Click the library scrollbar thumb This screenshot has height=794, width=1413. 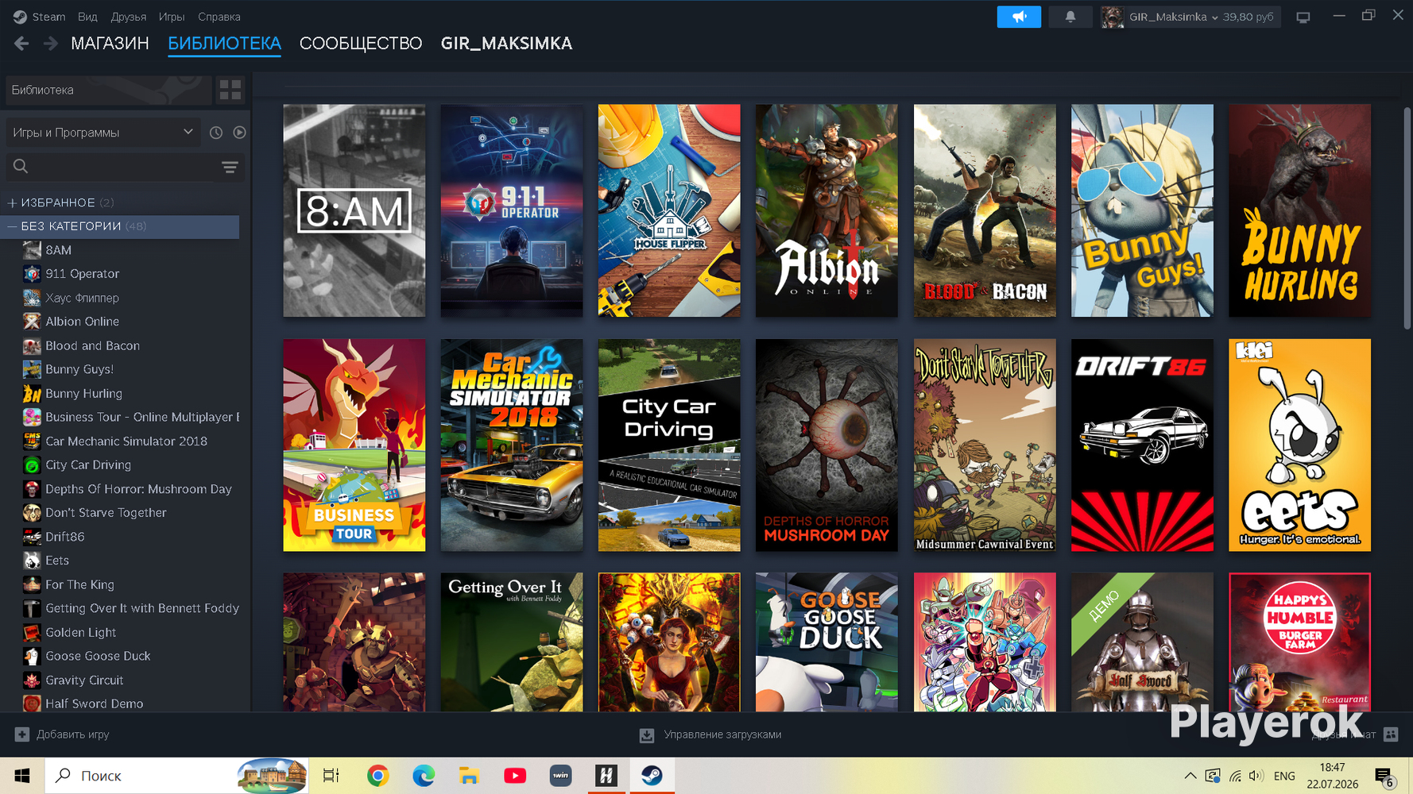pos(1407,218)
